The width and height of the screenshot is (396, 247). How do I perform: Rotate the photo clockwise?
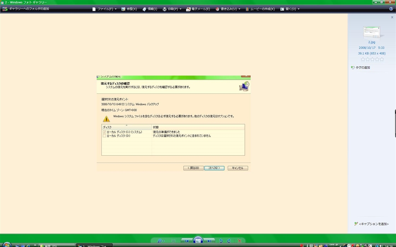[229, 241]
